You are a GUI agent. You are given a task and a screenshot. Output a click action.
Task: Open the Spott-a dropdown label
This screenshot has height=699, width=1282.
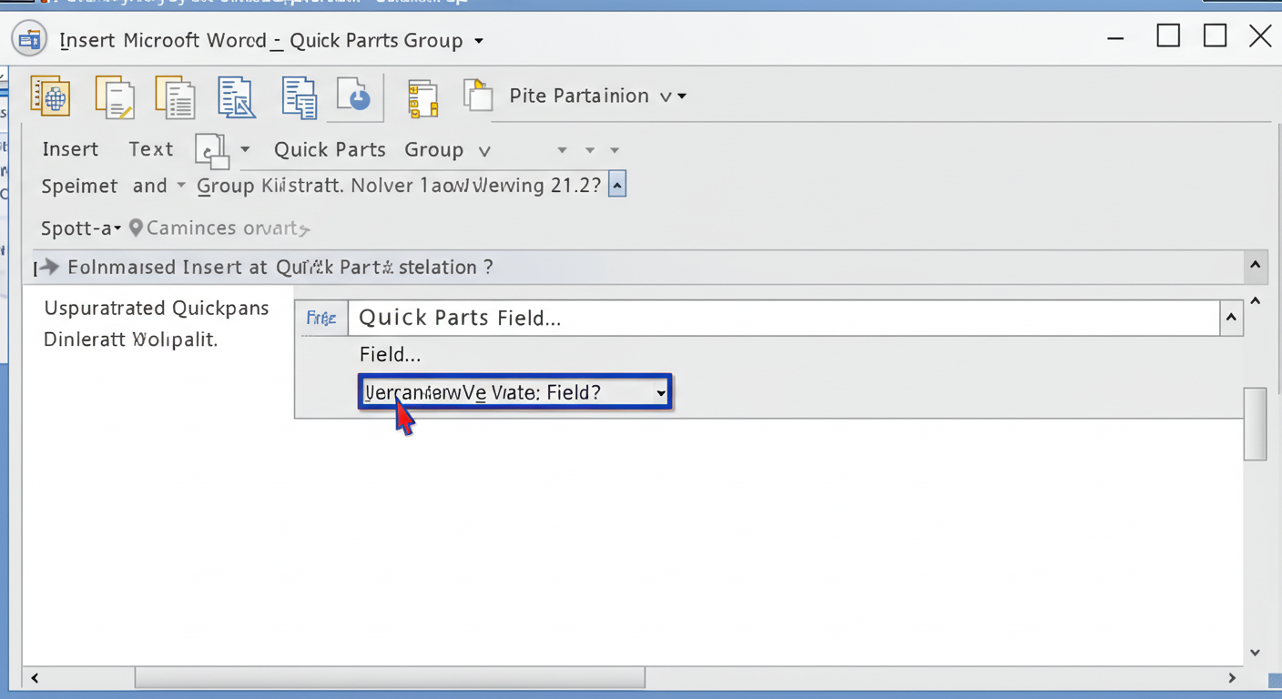pos(81,228)
